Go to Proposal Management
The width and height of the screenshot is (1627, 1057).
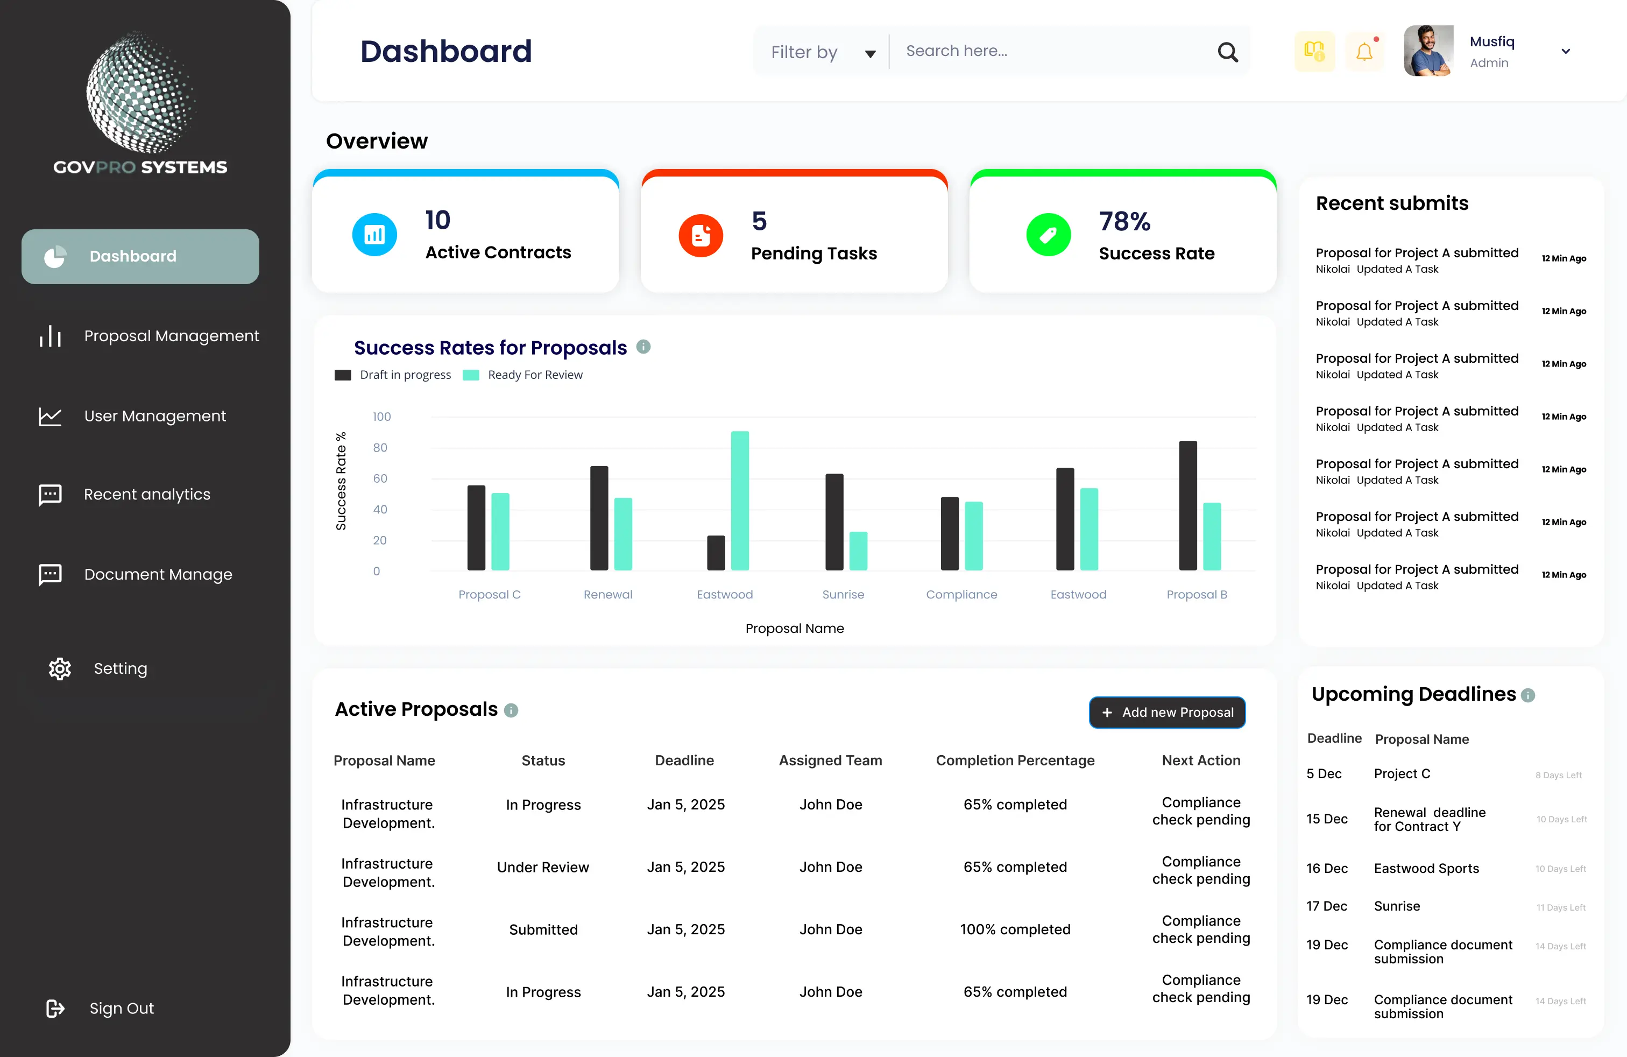coord(148,336)
